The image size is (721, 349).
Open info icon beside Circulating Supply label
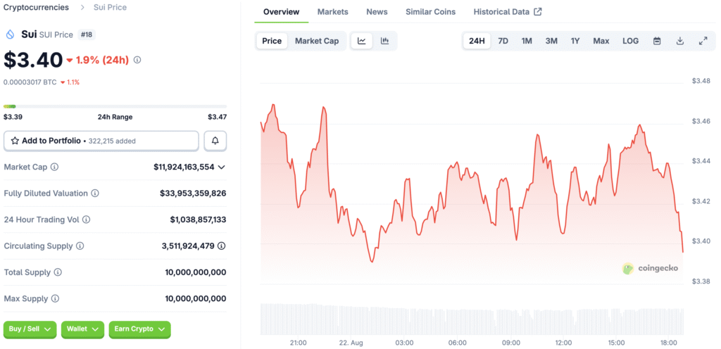tap(80, 246)
